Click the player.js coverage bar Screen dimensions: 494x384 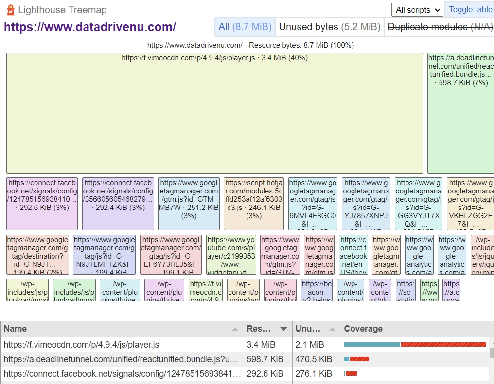415,345
